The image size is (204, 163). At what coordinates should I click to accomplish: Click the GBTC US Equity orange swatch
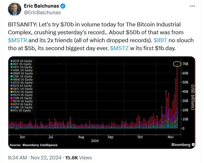[12, 89]
